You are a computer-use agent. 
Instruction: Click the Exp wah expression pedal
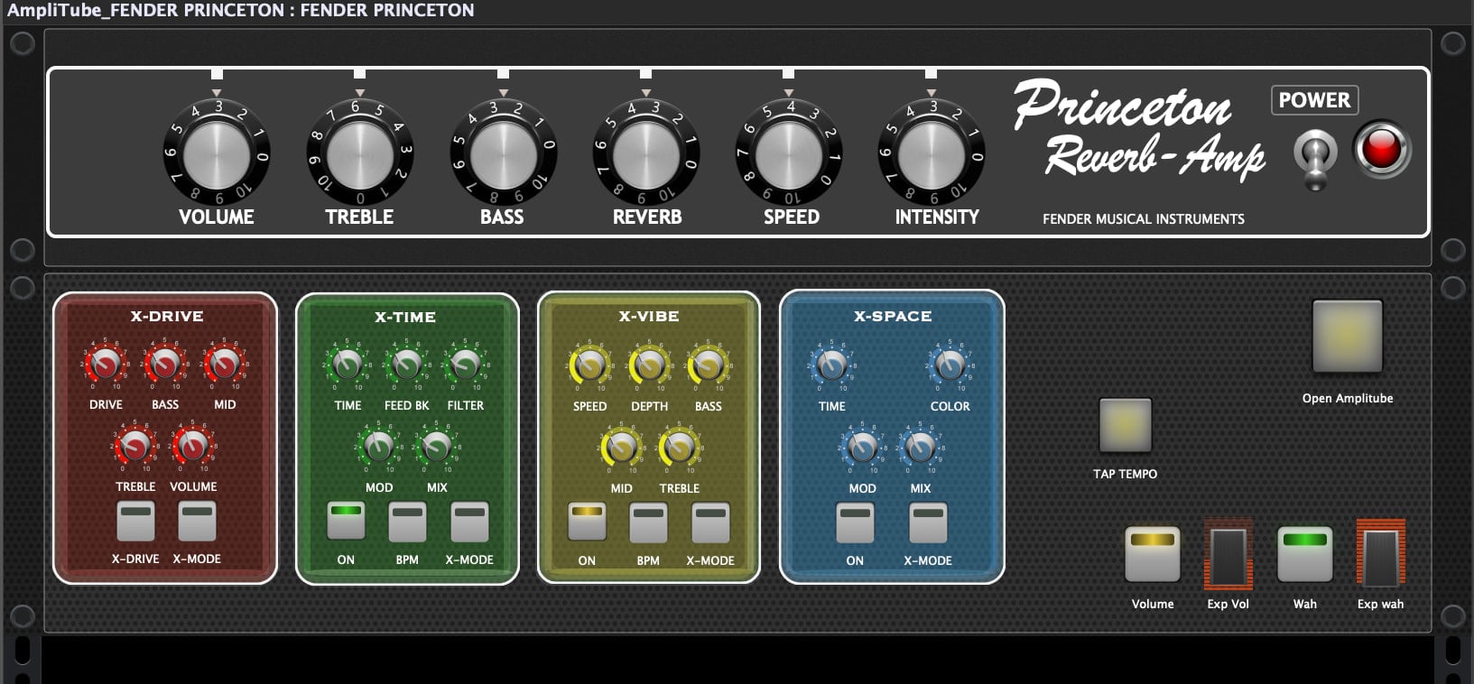pos(1380,555)
